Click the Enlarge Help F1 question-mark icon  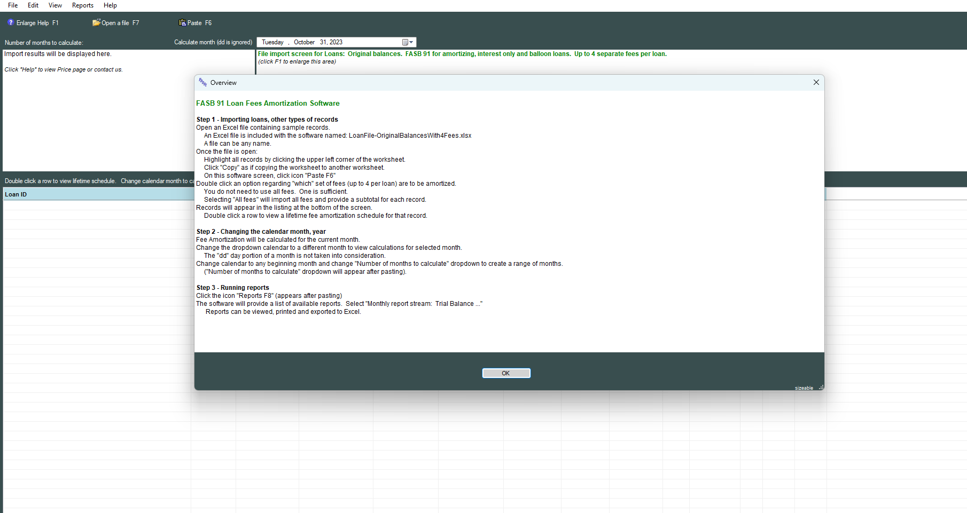pos(11,22)
